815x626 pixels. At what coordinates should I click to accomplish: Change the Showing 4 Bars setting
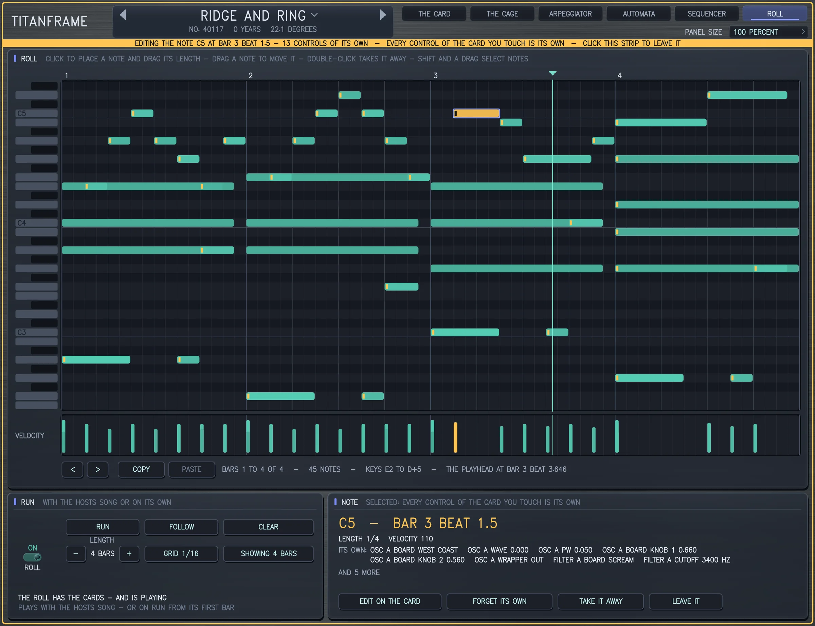[x=268, y=554]
